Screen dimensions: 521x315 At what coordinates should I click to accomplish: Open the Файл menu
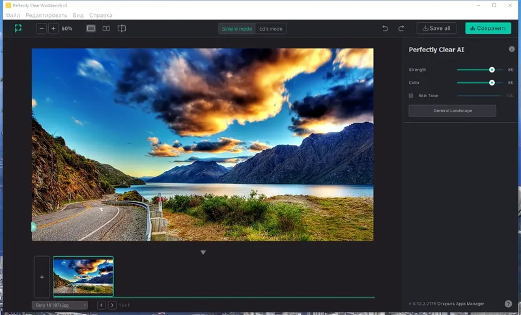[x=12, y=15]
